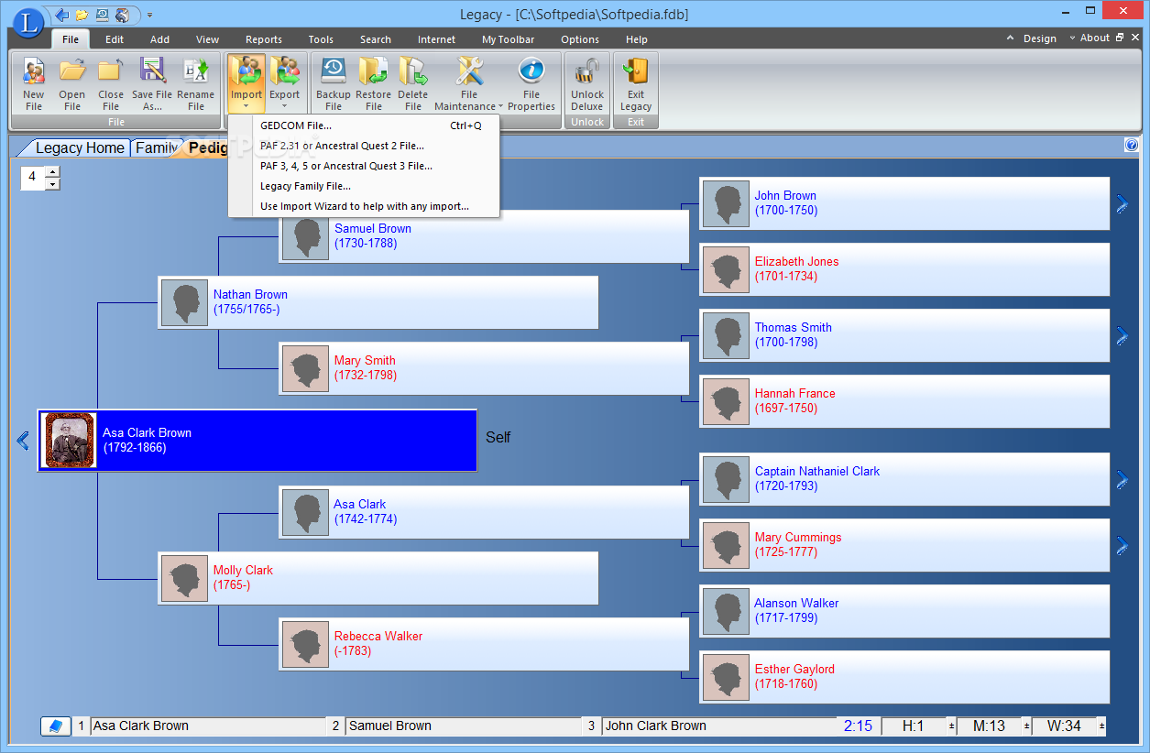Image resolution: width=1150 pixels, height=753 pixels.
Task: Click blue back arrow in quick access bar
Action: point(62,15)
